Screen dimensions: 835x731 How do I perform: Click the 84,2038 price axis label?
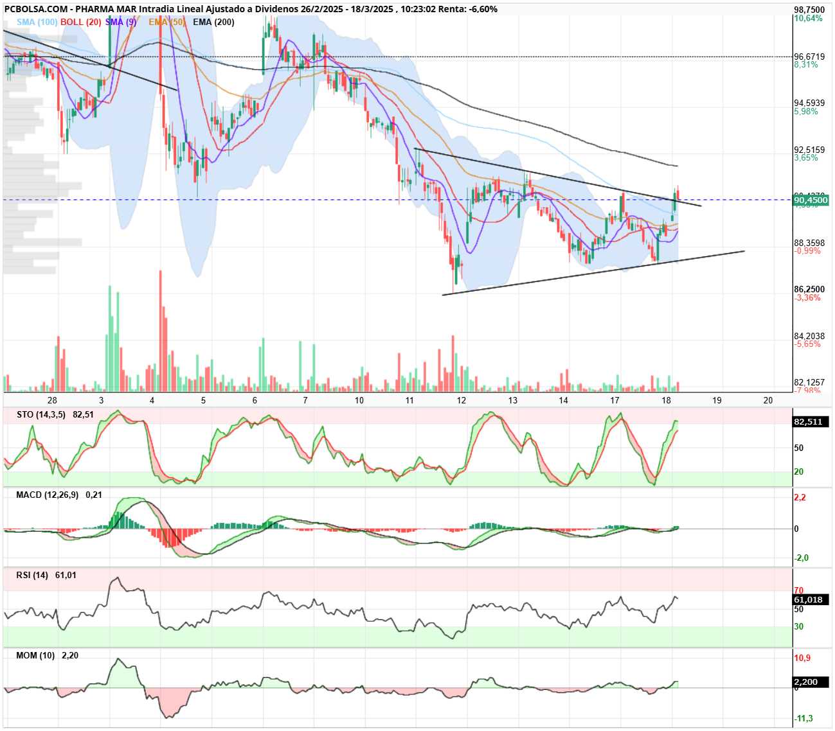[x=809, y=336]
